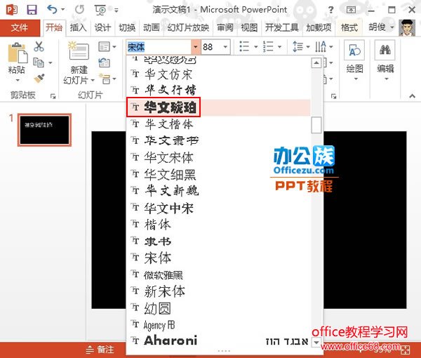Select font 华文楷体 from list
The height and width of the screenshot is (358, 421).
coord(218,124)
